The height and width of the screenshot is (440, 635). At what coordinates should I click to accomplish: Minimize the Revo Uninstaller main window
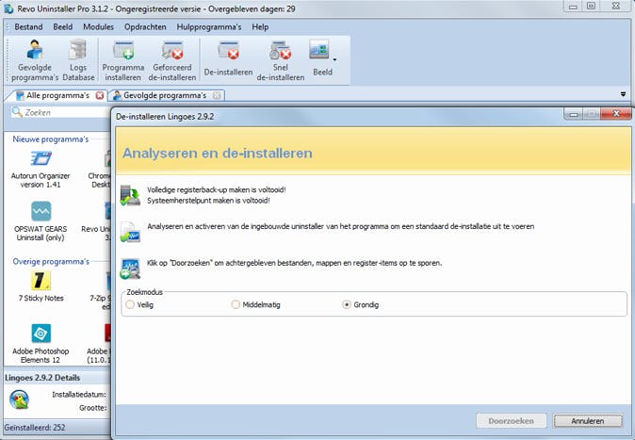point(573,7)
